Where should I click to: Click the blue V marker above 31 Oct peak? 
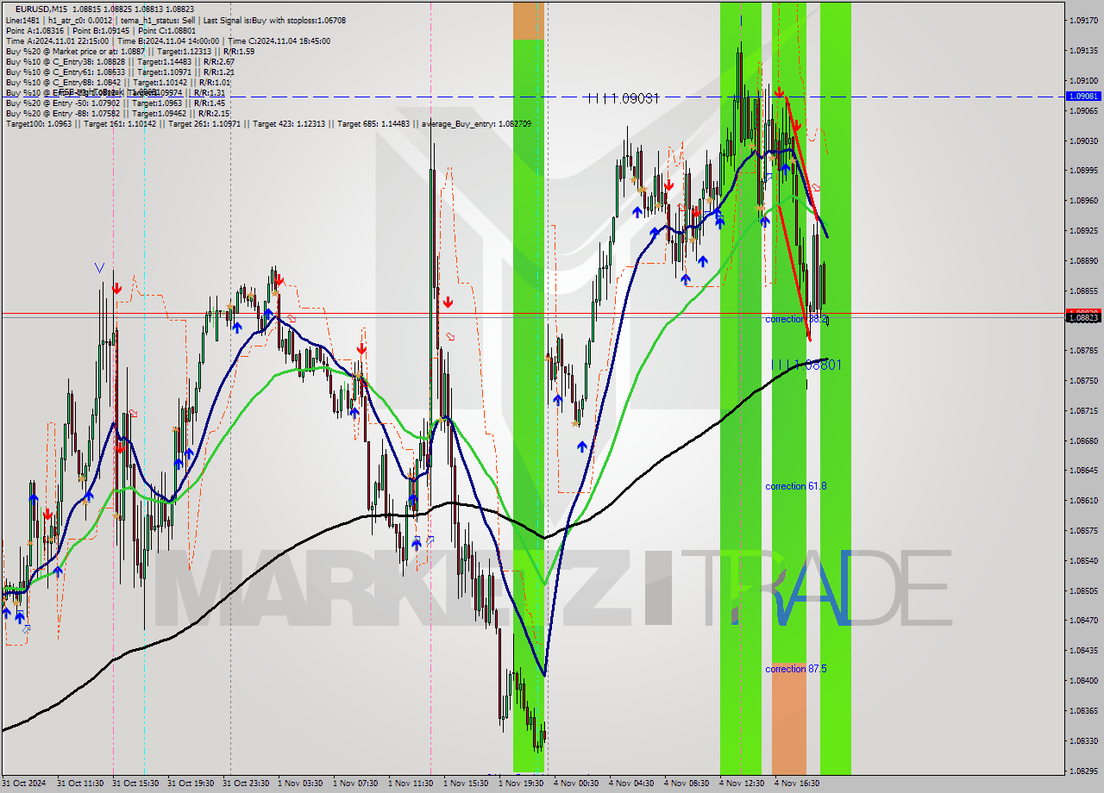100,268
